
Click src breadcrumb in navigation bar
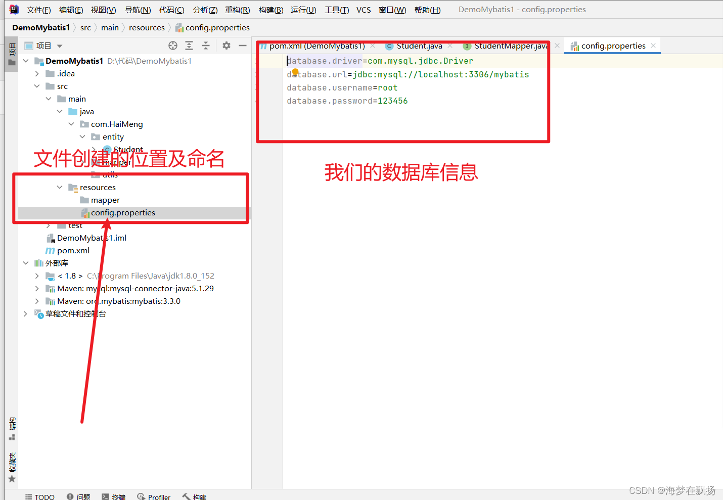tap(85, 27)
